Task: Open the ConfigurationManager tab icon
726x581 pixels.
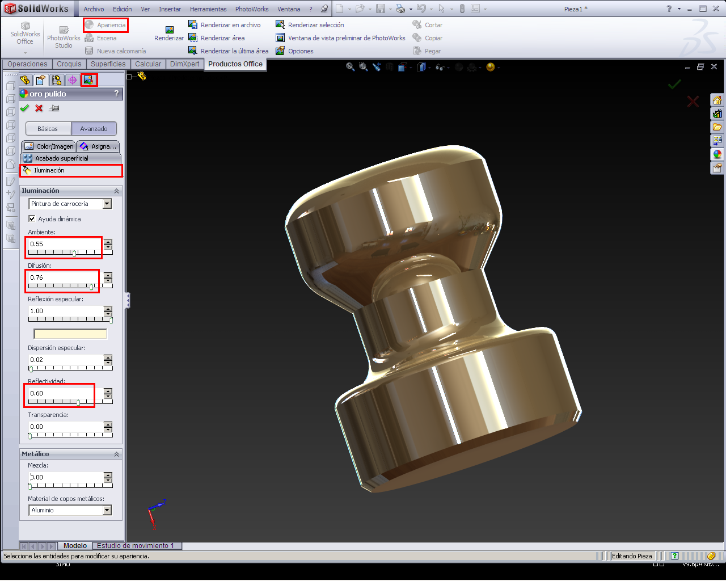Action: point(57,80)
